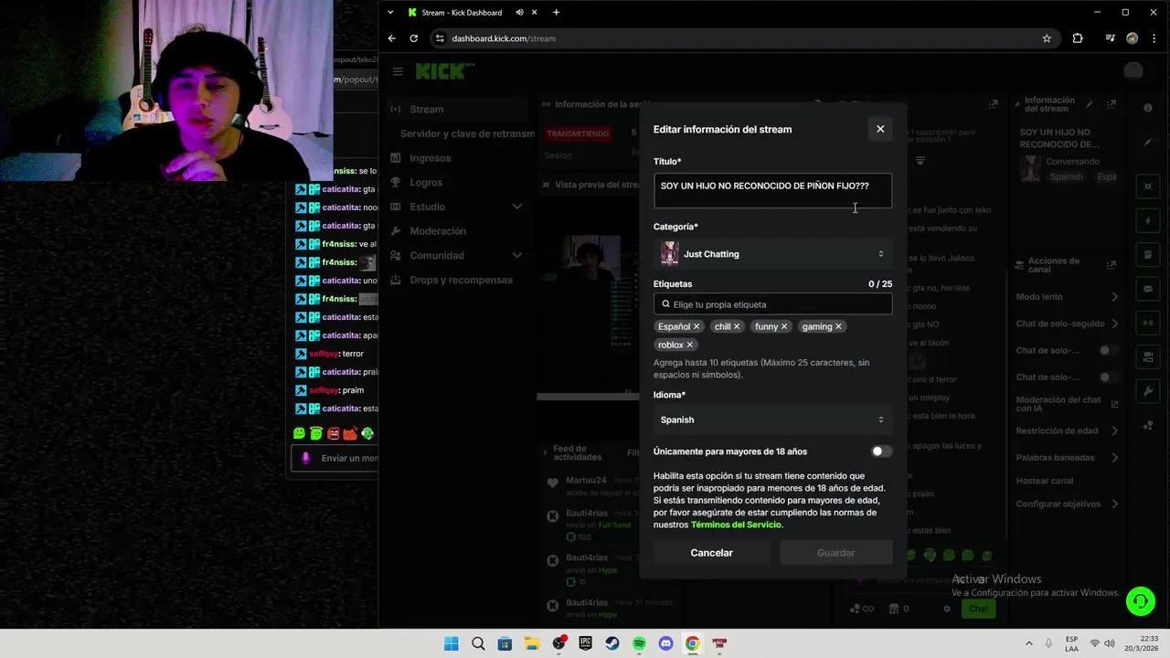
Task: Open the browser extensions menu
Action: [x=1078, y=38]
